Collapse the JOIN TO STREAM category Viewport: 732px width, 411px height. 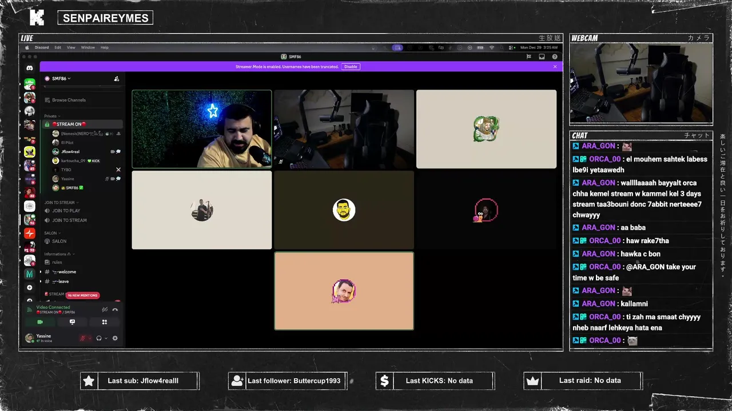[61, 203]
